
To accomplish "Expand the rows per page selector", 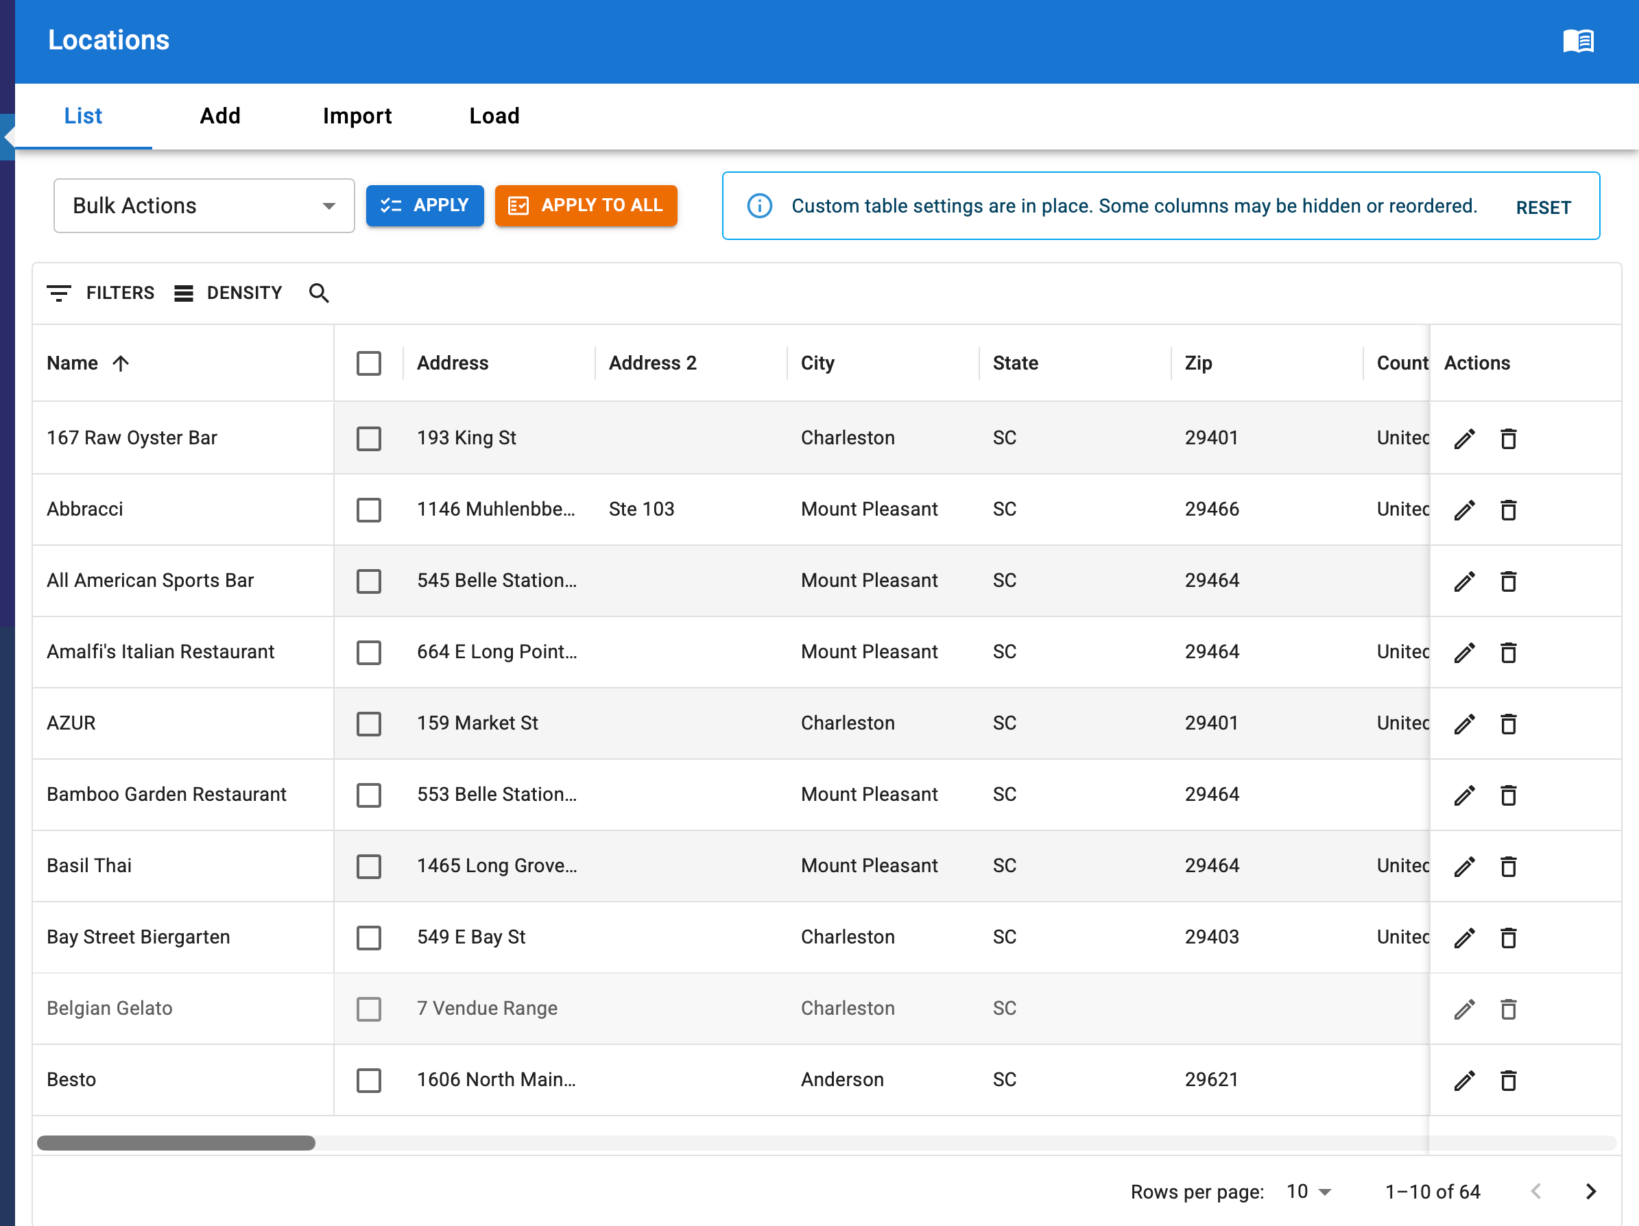I will pos(1309,1191).
